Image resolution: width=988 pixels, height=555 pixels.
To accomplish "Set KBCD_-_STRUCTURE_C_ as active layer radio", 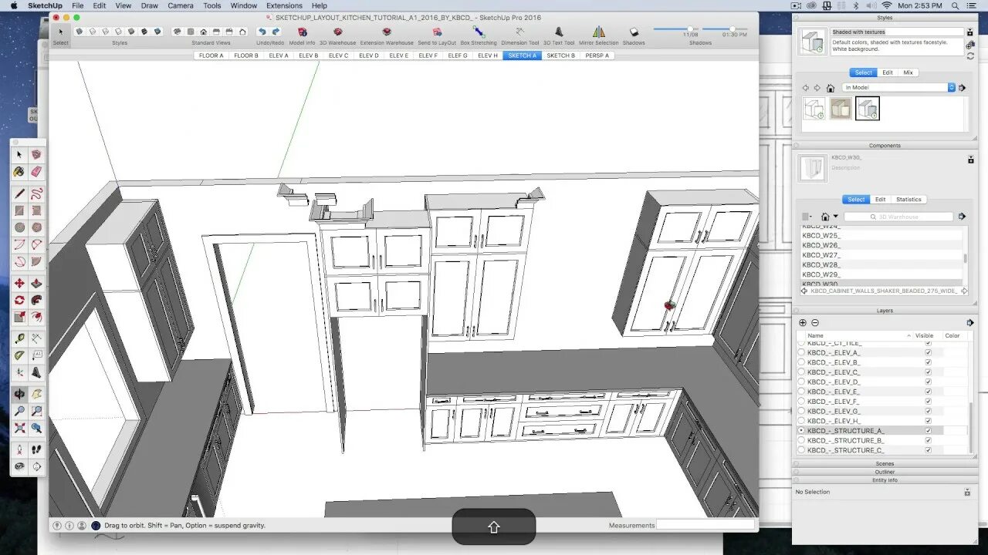I will tap(801, 450).
